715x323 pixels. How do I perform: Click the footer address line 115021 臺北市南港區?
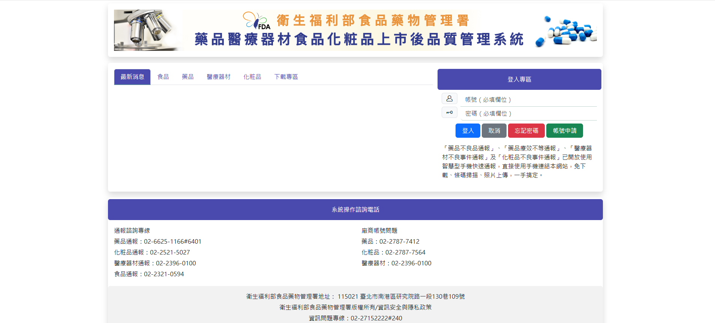[x=355, y=296]
